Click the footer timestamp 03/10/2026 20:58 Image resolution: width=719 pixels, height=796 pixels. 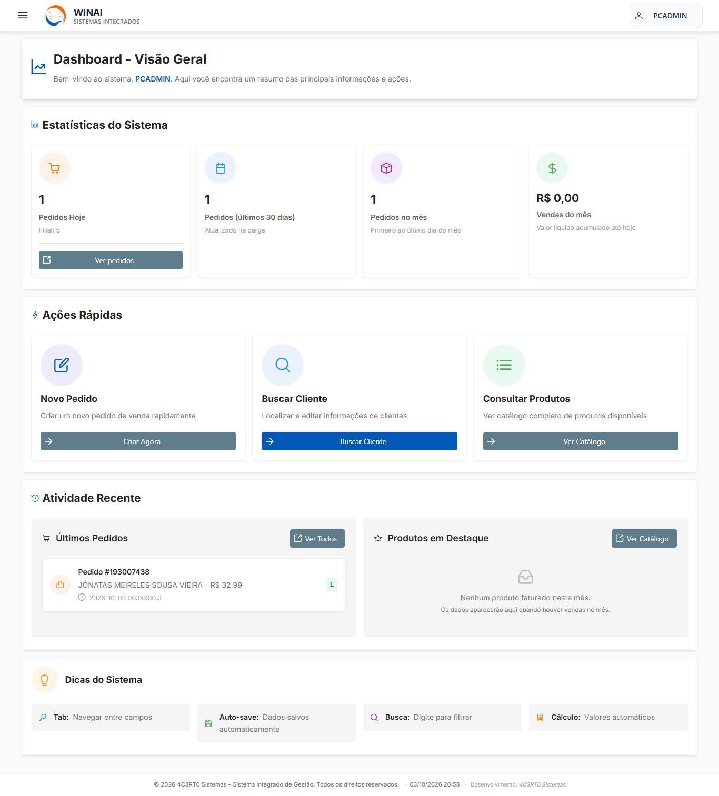pos(435,784)
